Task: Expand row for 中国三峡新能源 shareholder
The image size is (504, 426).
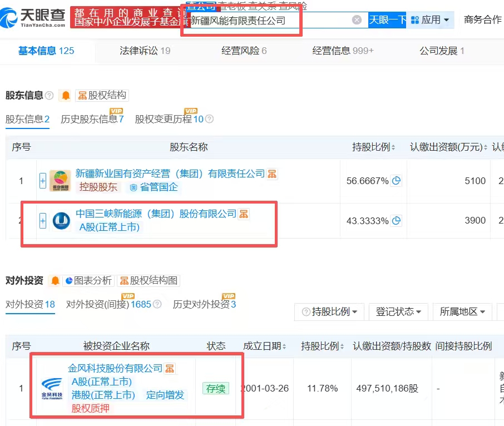Action: [43, 221]
